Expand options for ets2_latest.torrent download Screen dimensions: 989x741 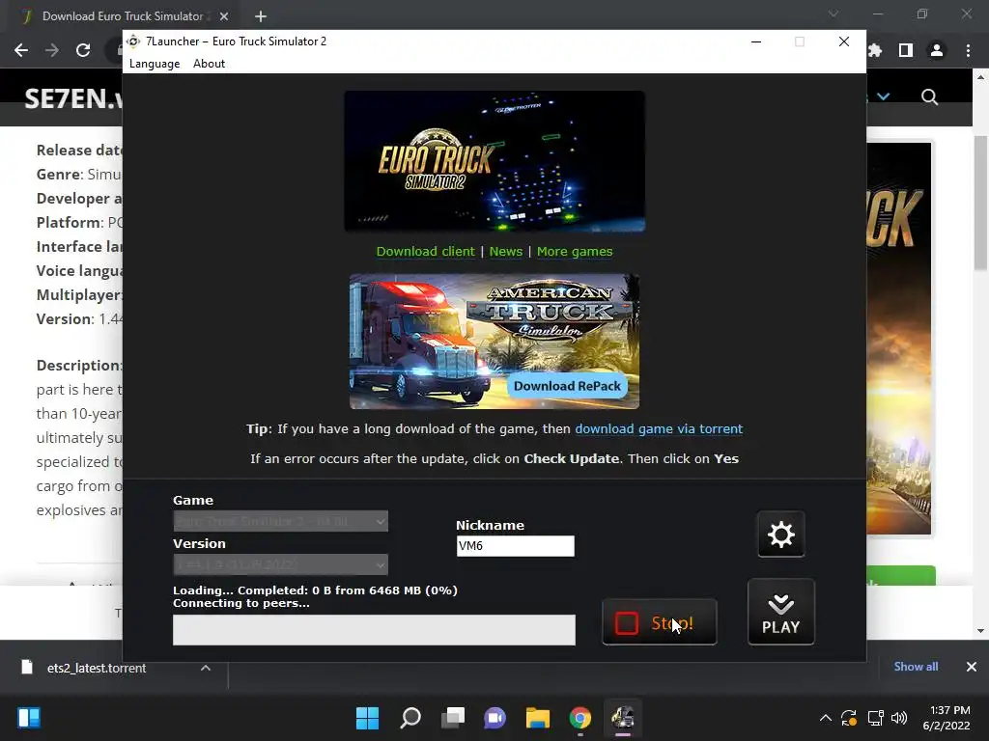(x=206, y=668)
